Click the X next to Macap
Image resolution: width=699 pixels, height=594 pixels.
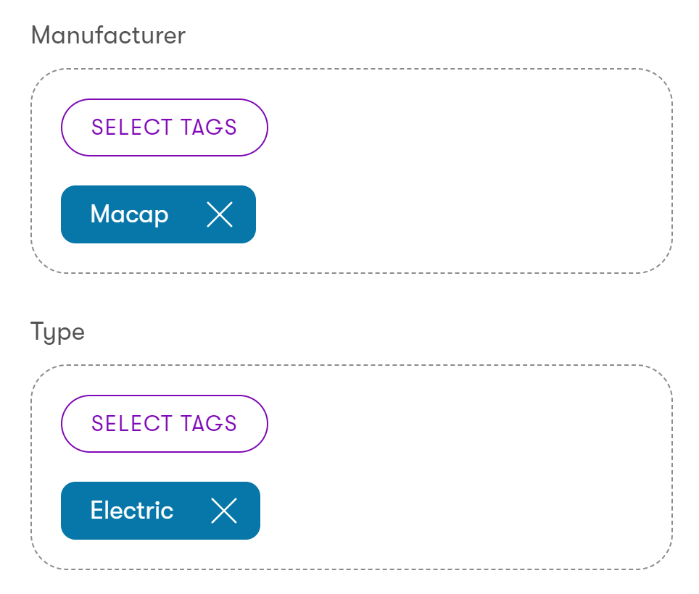pos(220,214)
